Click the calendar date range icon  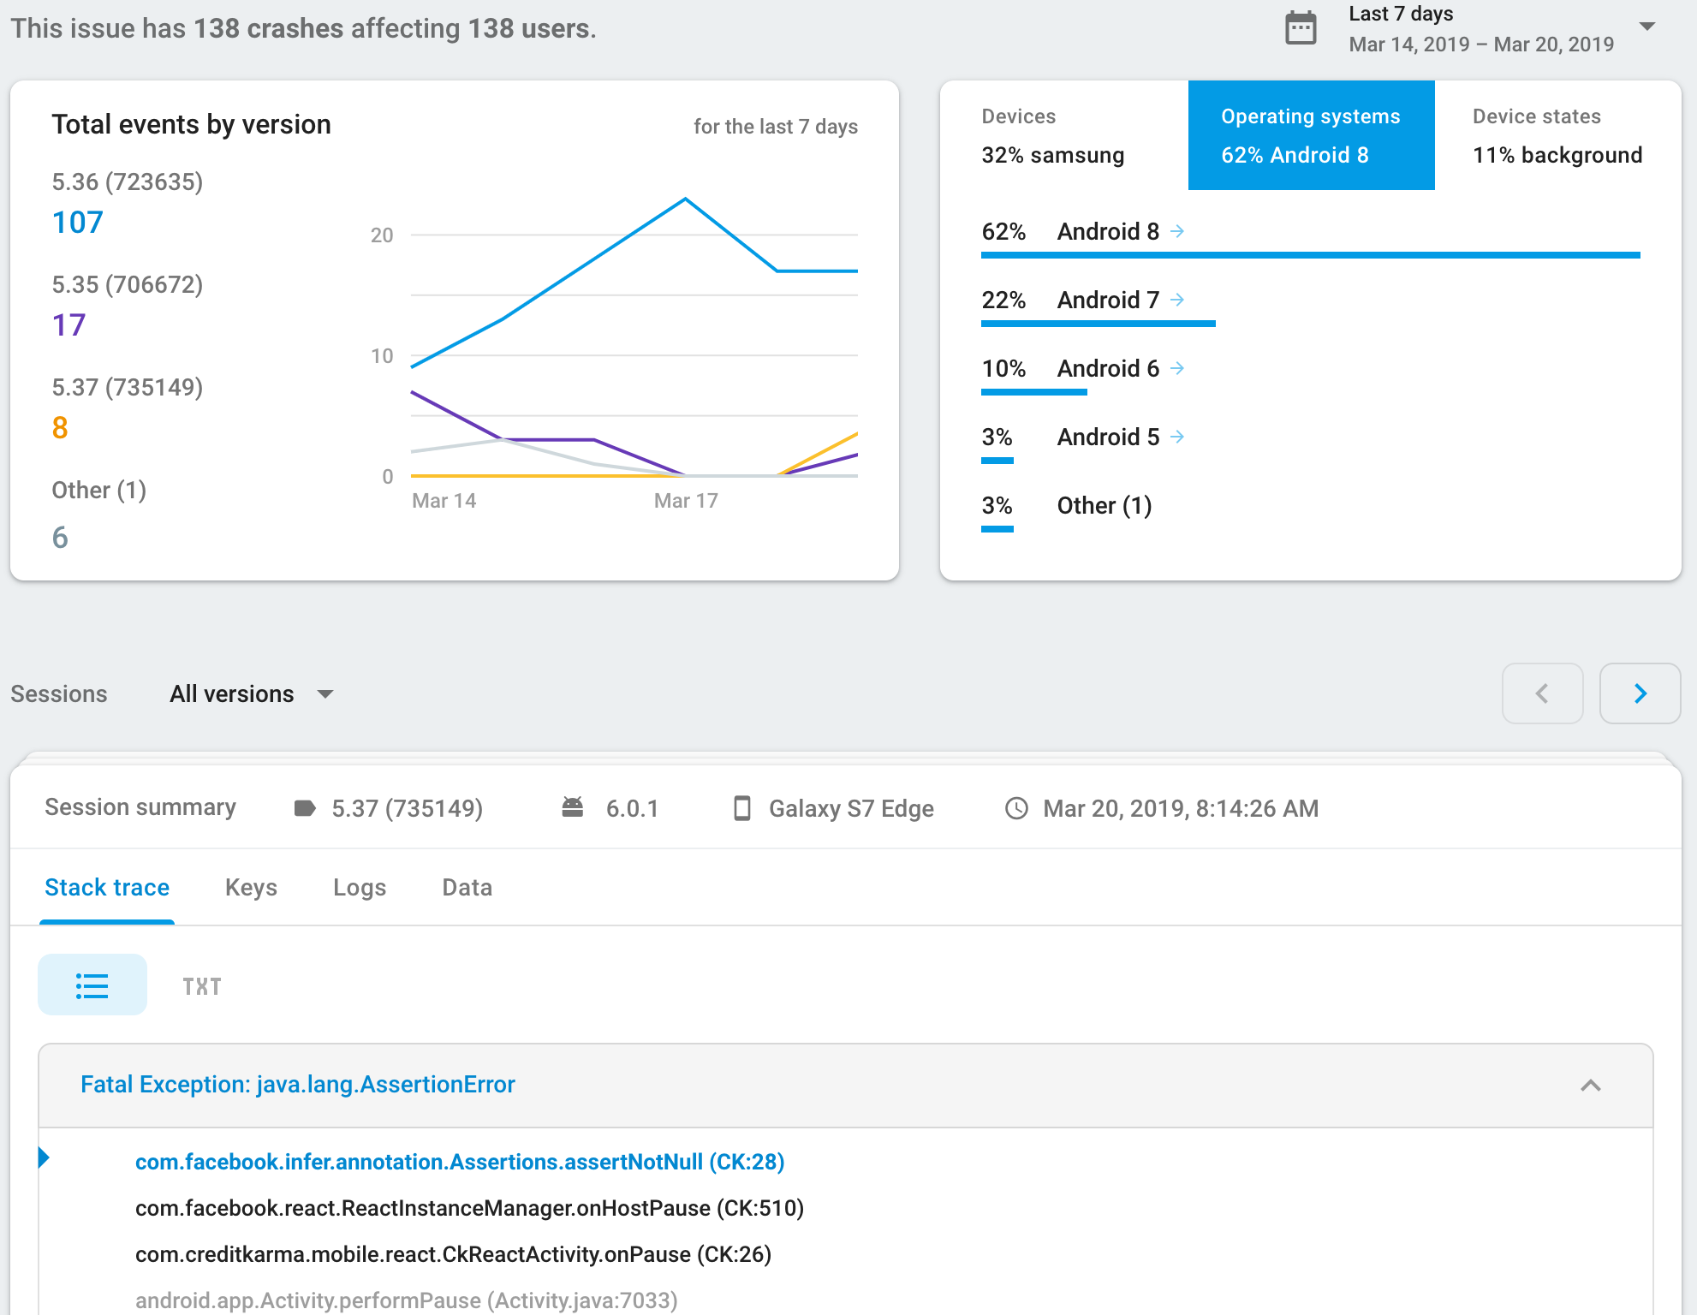1301,29
